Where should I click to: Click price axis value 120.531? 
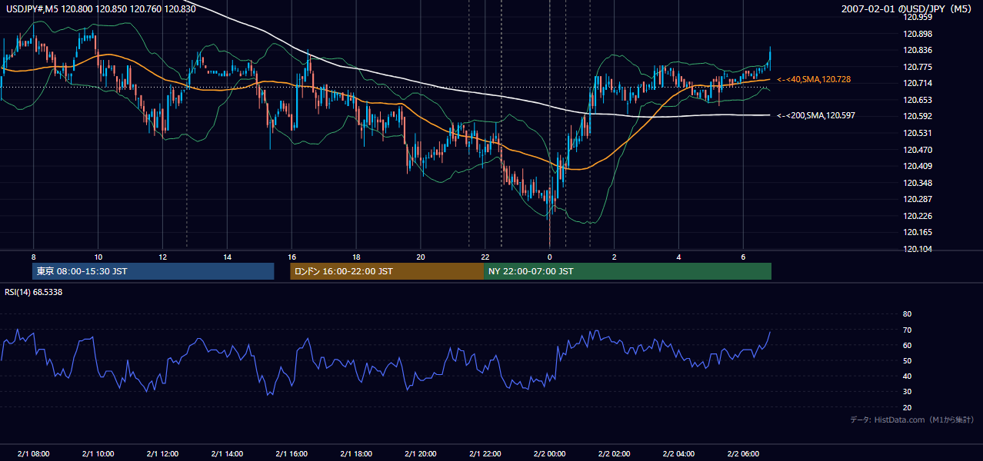tap(917, 133)
